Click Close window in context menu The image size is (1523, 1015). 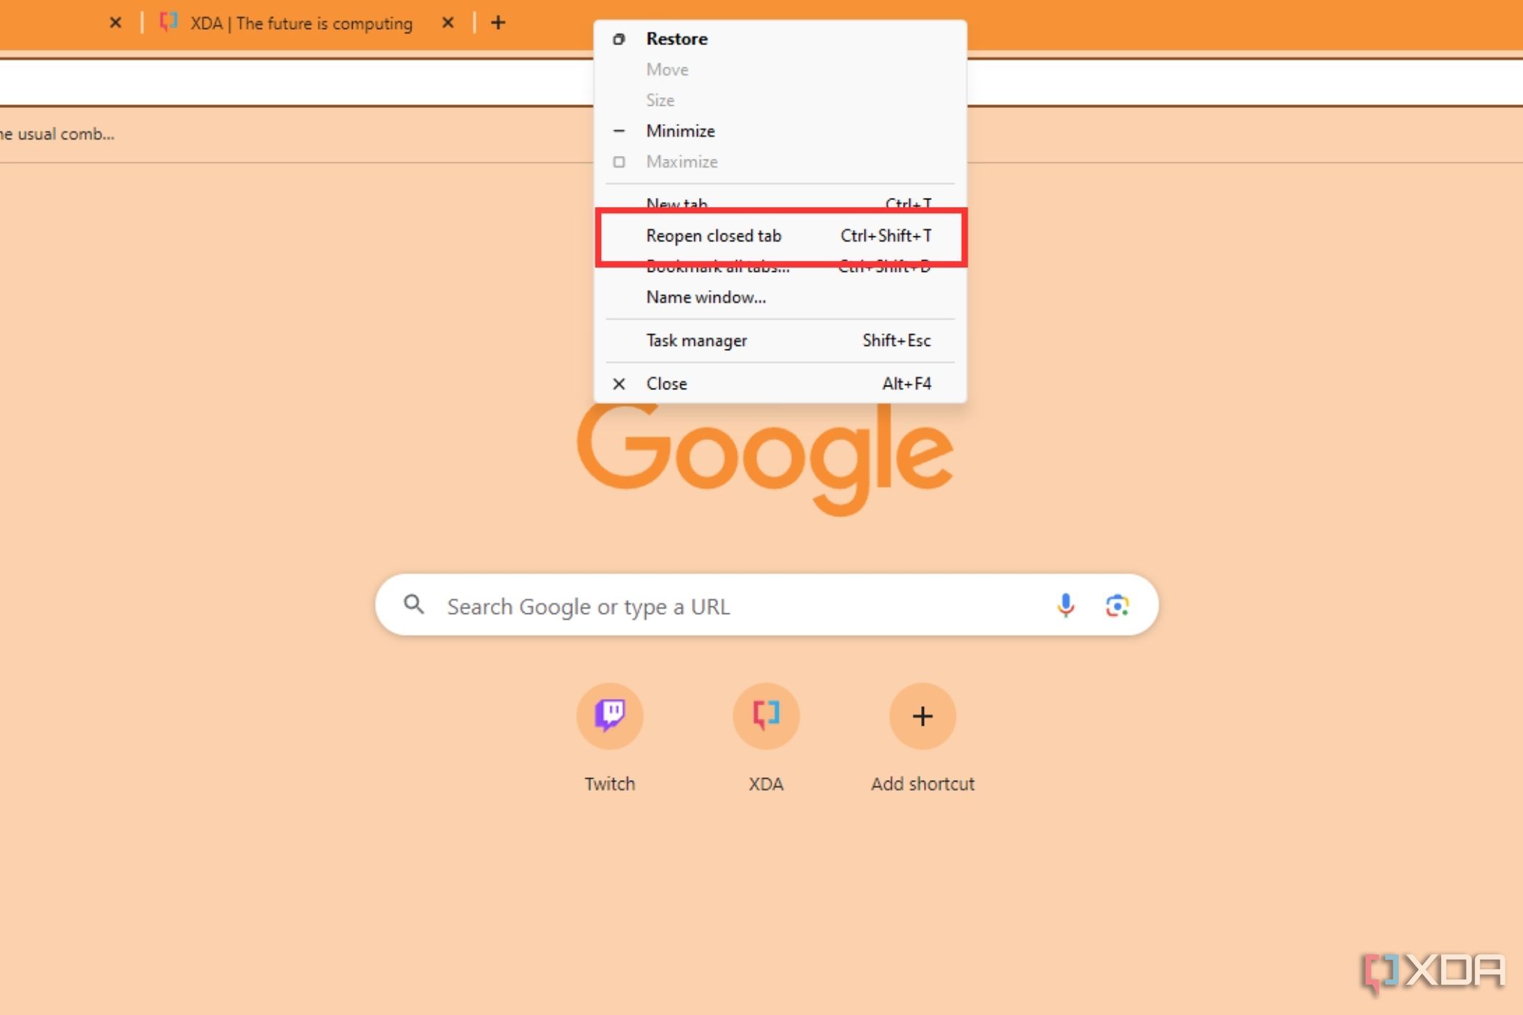click(x=665, y=383)
